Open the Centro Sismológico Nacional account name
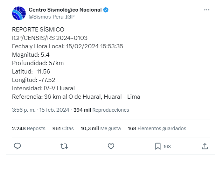This screenshot has width=215, height=174. (65, 10)
